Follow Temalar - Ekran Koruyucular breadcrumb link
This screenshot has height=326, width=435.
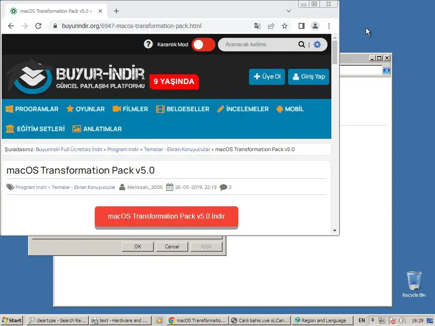[x=177, y=149]
